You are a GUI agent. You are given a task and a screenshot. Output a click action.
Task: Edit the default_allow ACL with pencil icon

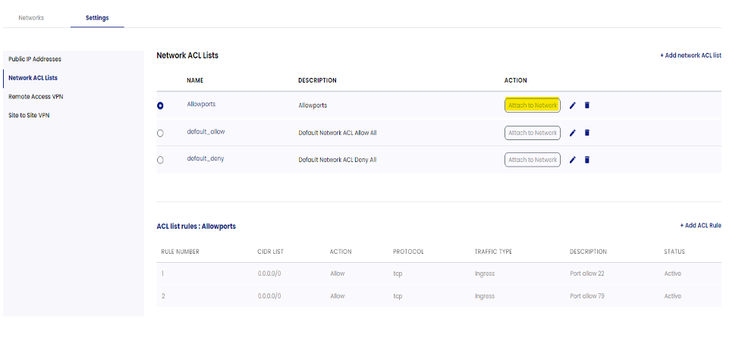point(573,133)
